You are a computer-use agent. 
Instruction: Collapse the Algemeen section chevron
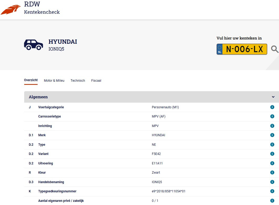273,97
